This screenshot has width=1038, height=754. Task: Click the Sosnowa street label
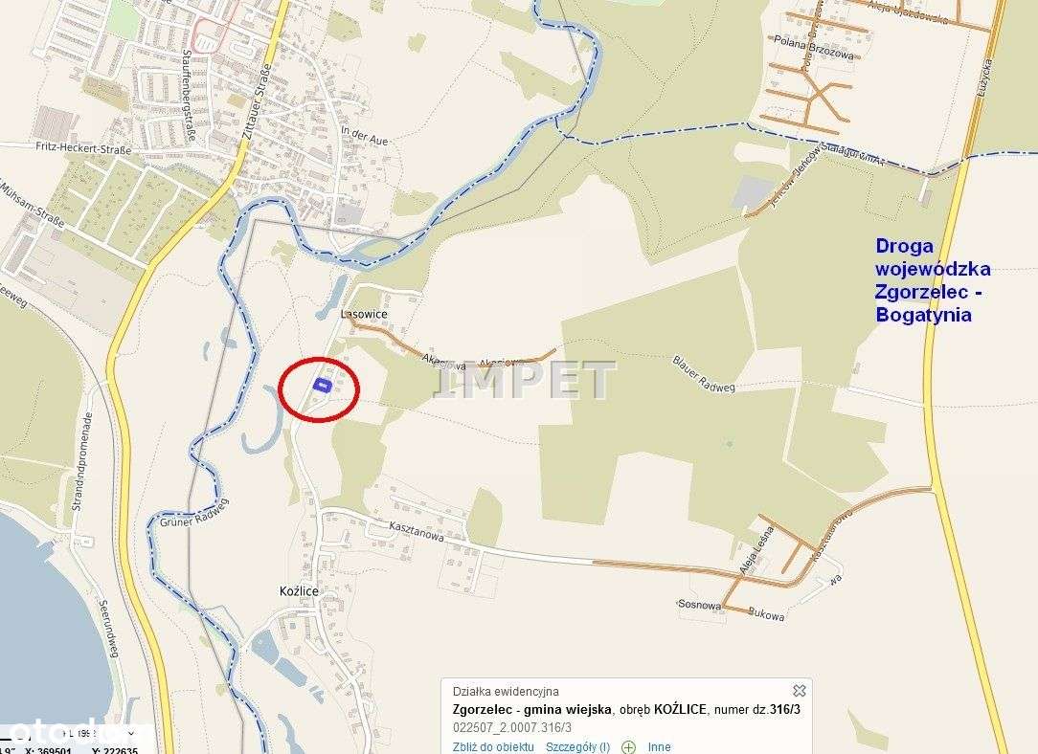tap(699, 605)
